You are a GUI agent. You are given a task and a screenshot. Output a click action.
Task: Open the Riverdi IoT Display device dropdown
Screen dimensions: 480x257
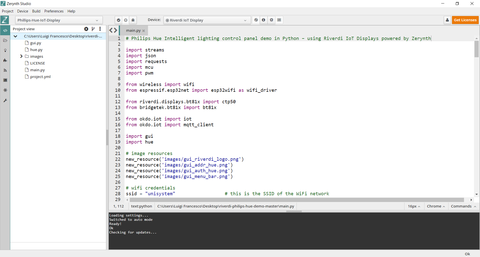[x=207, y=20]
